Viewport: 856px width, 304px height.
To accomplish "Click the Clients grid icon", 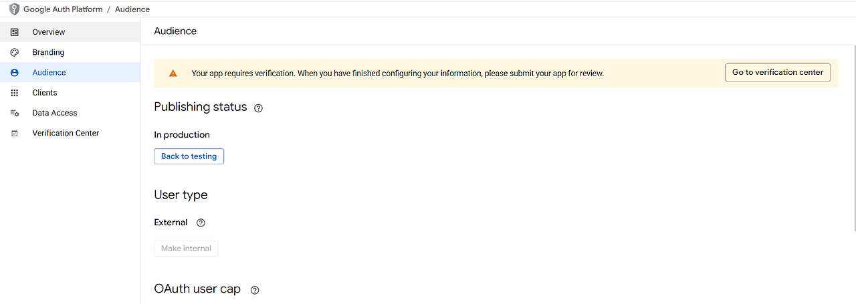I will tap(15, 93).
